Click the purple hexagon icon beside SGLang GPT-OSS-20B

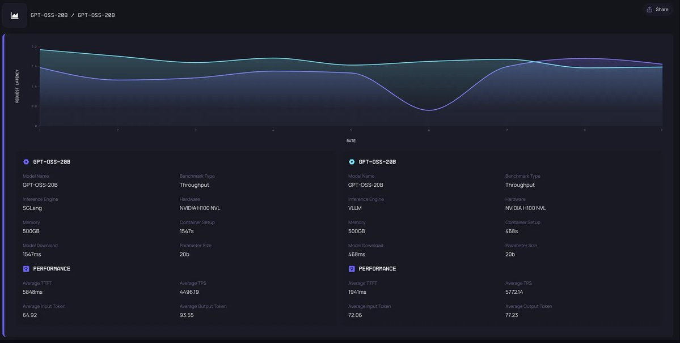coord(26,162)
